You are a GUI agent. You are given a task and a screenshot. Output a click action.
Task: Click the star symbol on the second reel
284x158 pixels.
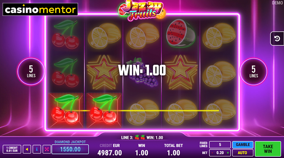[x=104, y=72]
